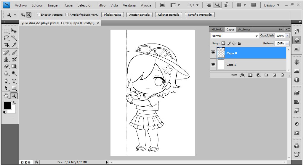
Task: Select the Rectangular Marquee tool
Action: click(6, 31)
